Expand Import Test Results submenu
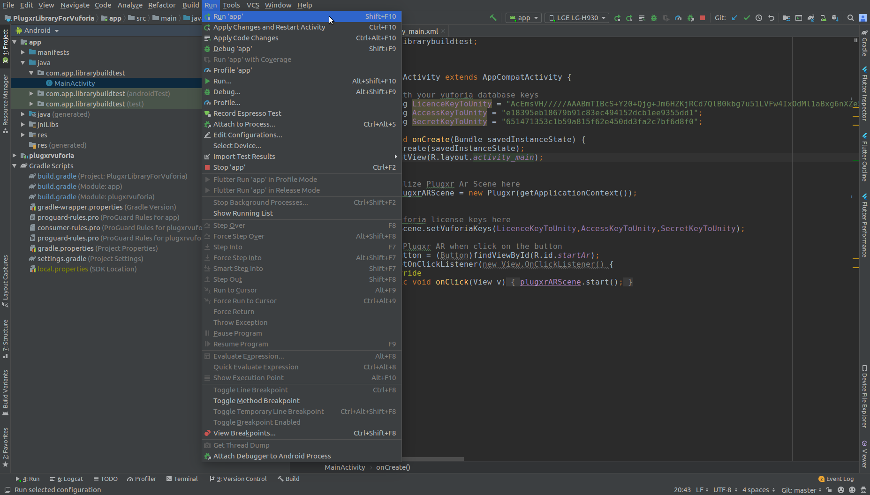The height and width of the screenshot is (495, 870). [302, 157]
